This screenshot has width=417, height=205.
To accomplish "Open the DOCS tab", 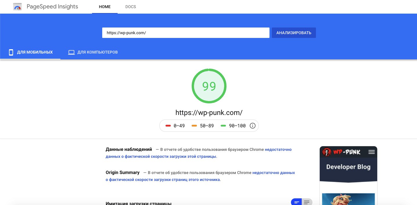I will (x=131, y=7).
